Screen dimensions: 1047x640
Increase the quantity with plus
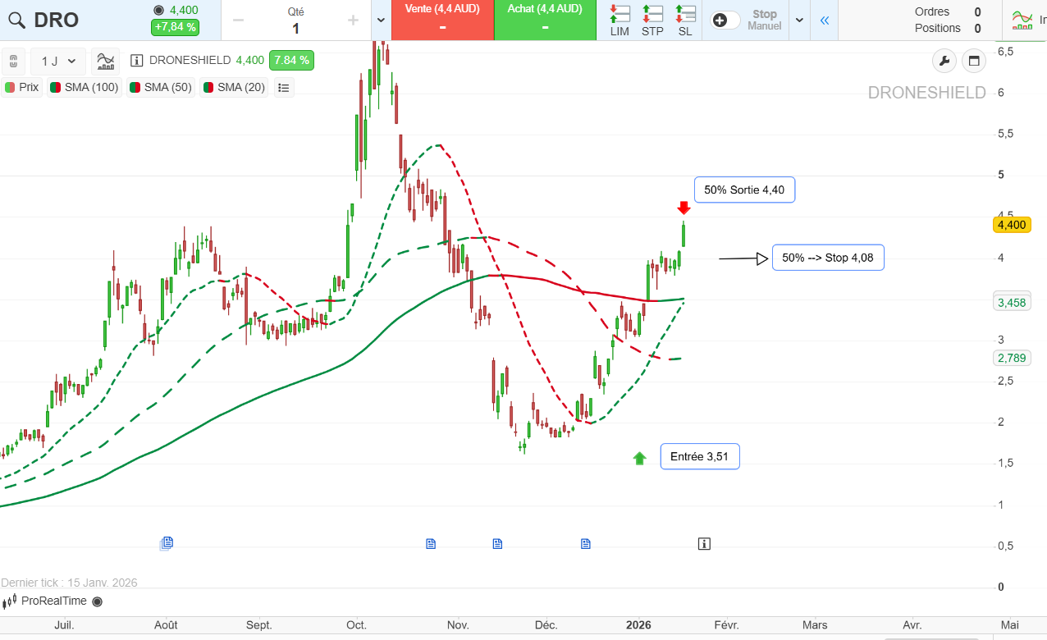[x=353, y=21]
